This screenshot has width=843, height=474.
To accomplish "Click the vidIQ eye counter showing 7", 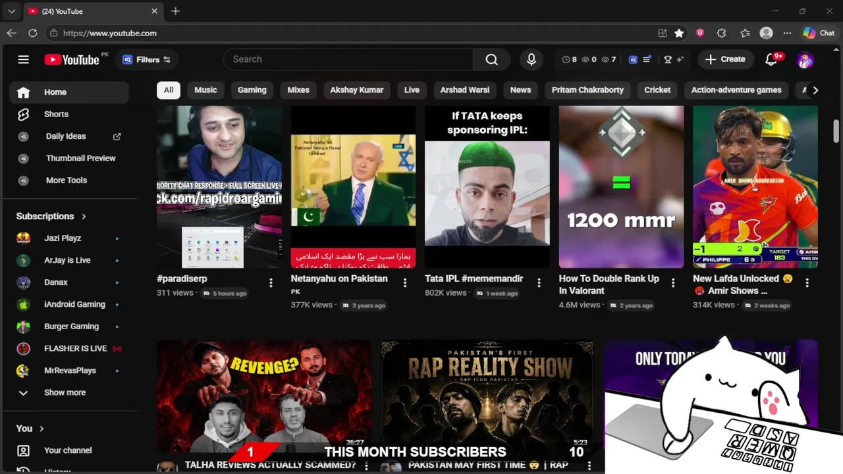I will pos(609,59).
